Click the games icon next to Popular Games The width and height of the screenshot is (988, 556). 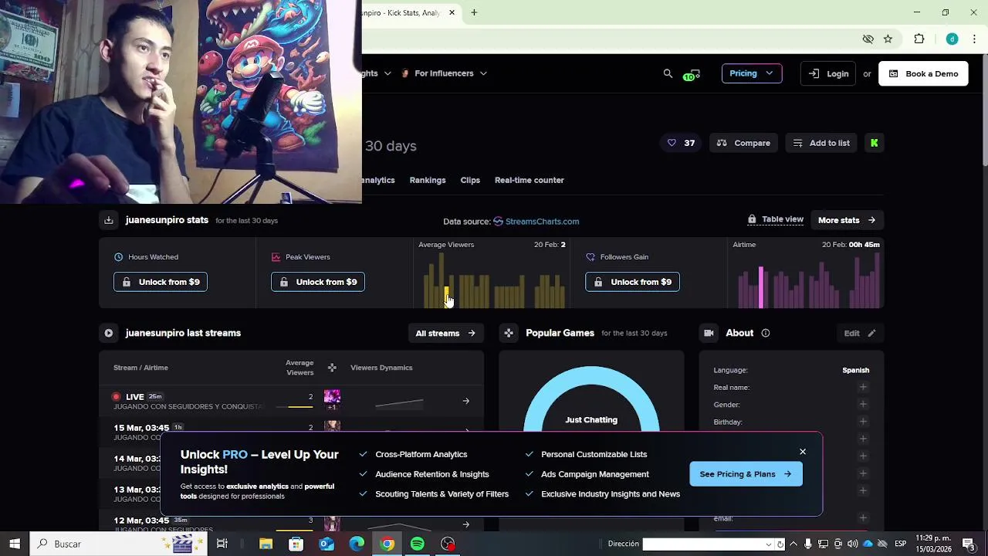[x=509, y=333]
